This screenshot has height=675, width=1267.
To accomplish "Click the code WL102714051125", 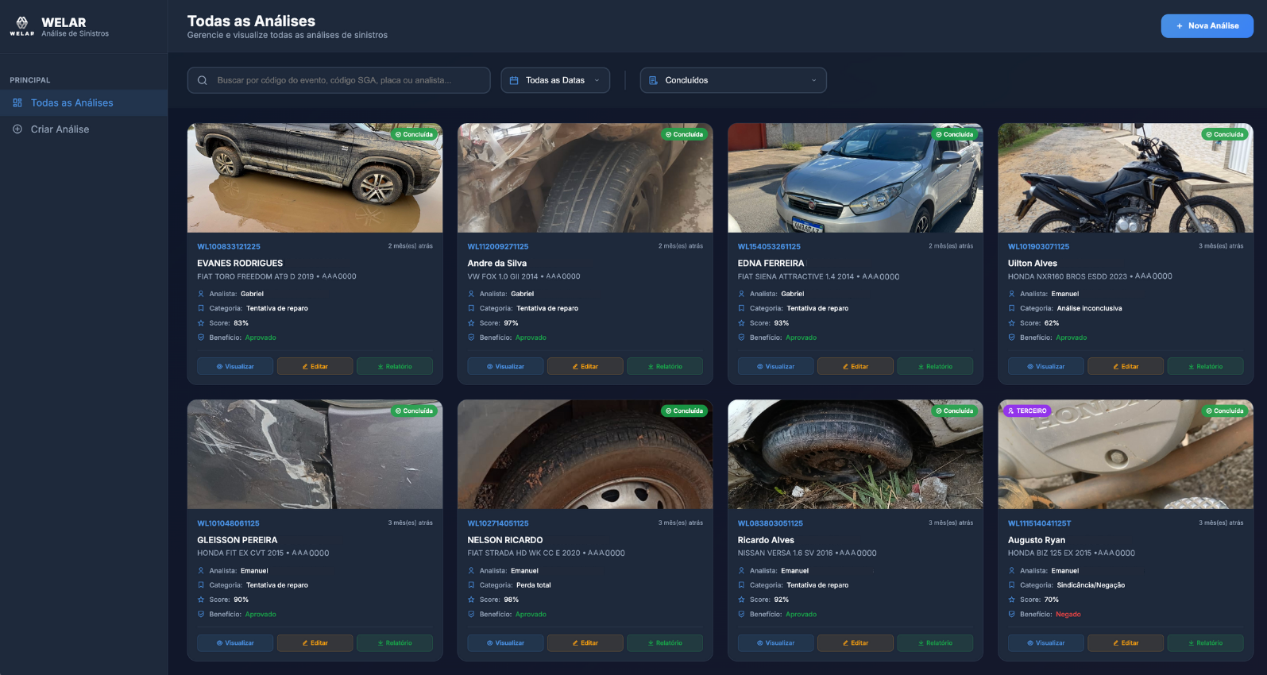I will [x=498, y=523].
